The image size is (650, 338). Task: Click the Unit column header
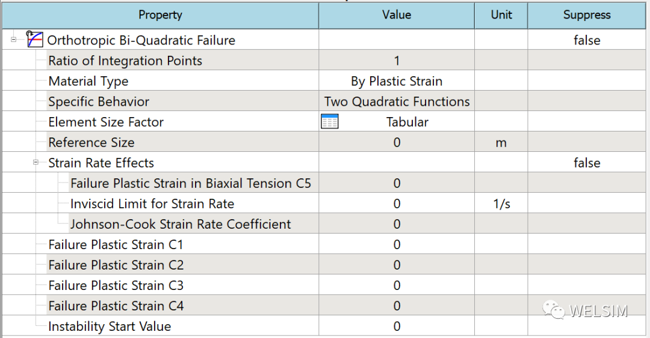point(501,15)
